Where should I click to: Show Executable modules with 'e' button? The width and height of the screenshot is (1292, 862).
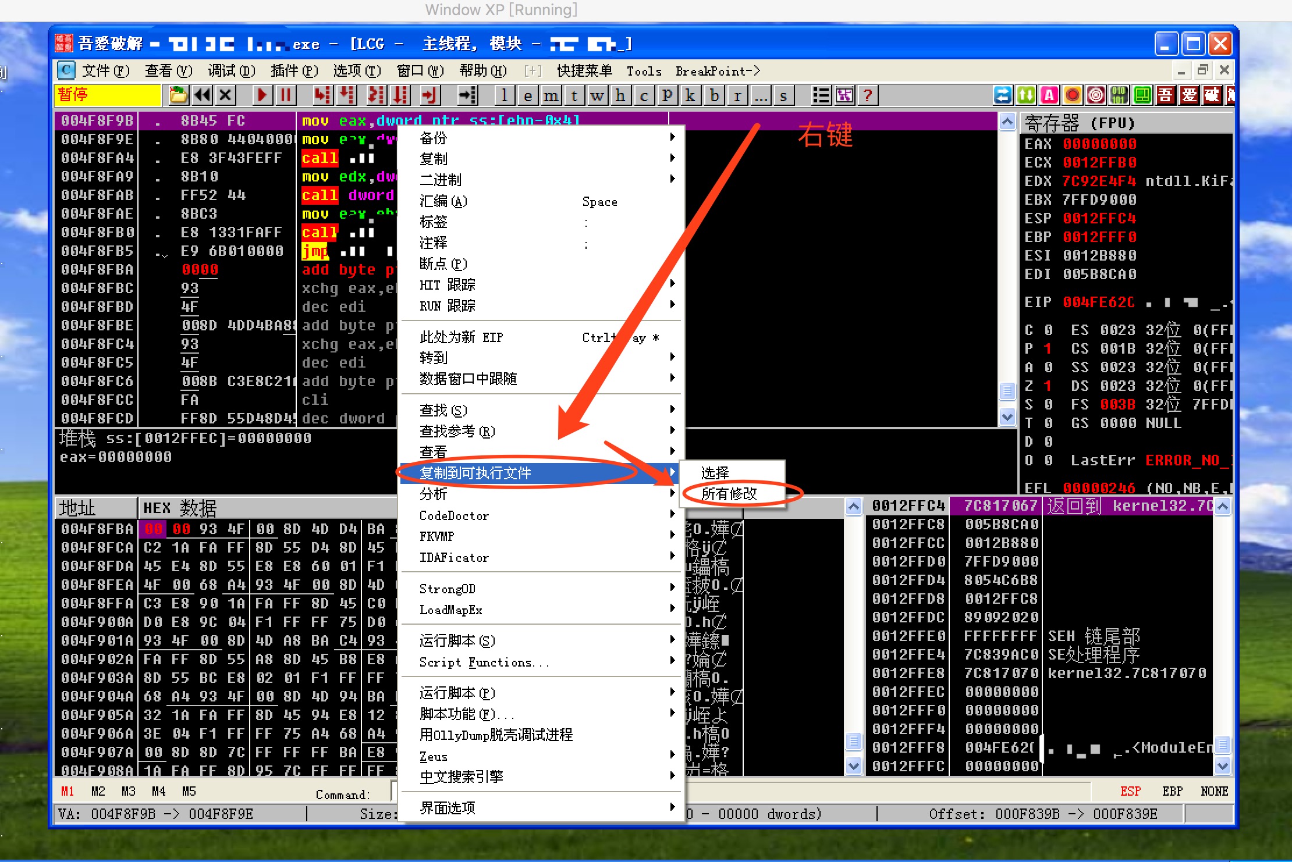click(x=527, y=95)
